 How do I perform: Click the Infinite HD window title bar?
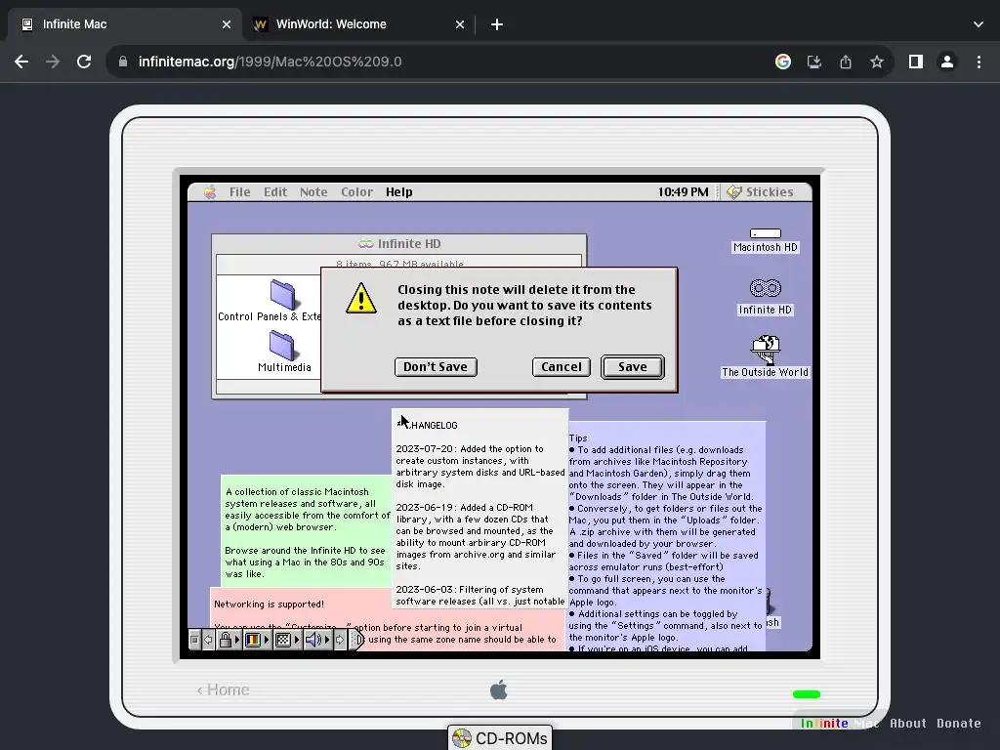(x=399, y=243)
